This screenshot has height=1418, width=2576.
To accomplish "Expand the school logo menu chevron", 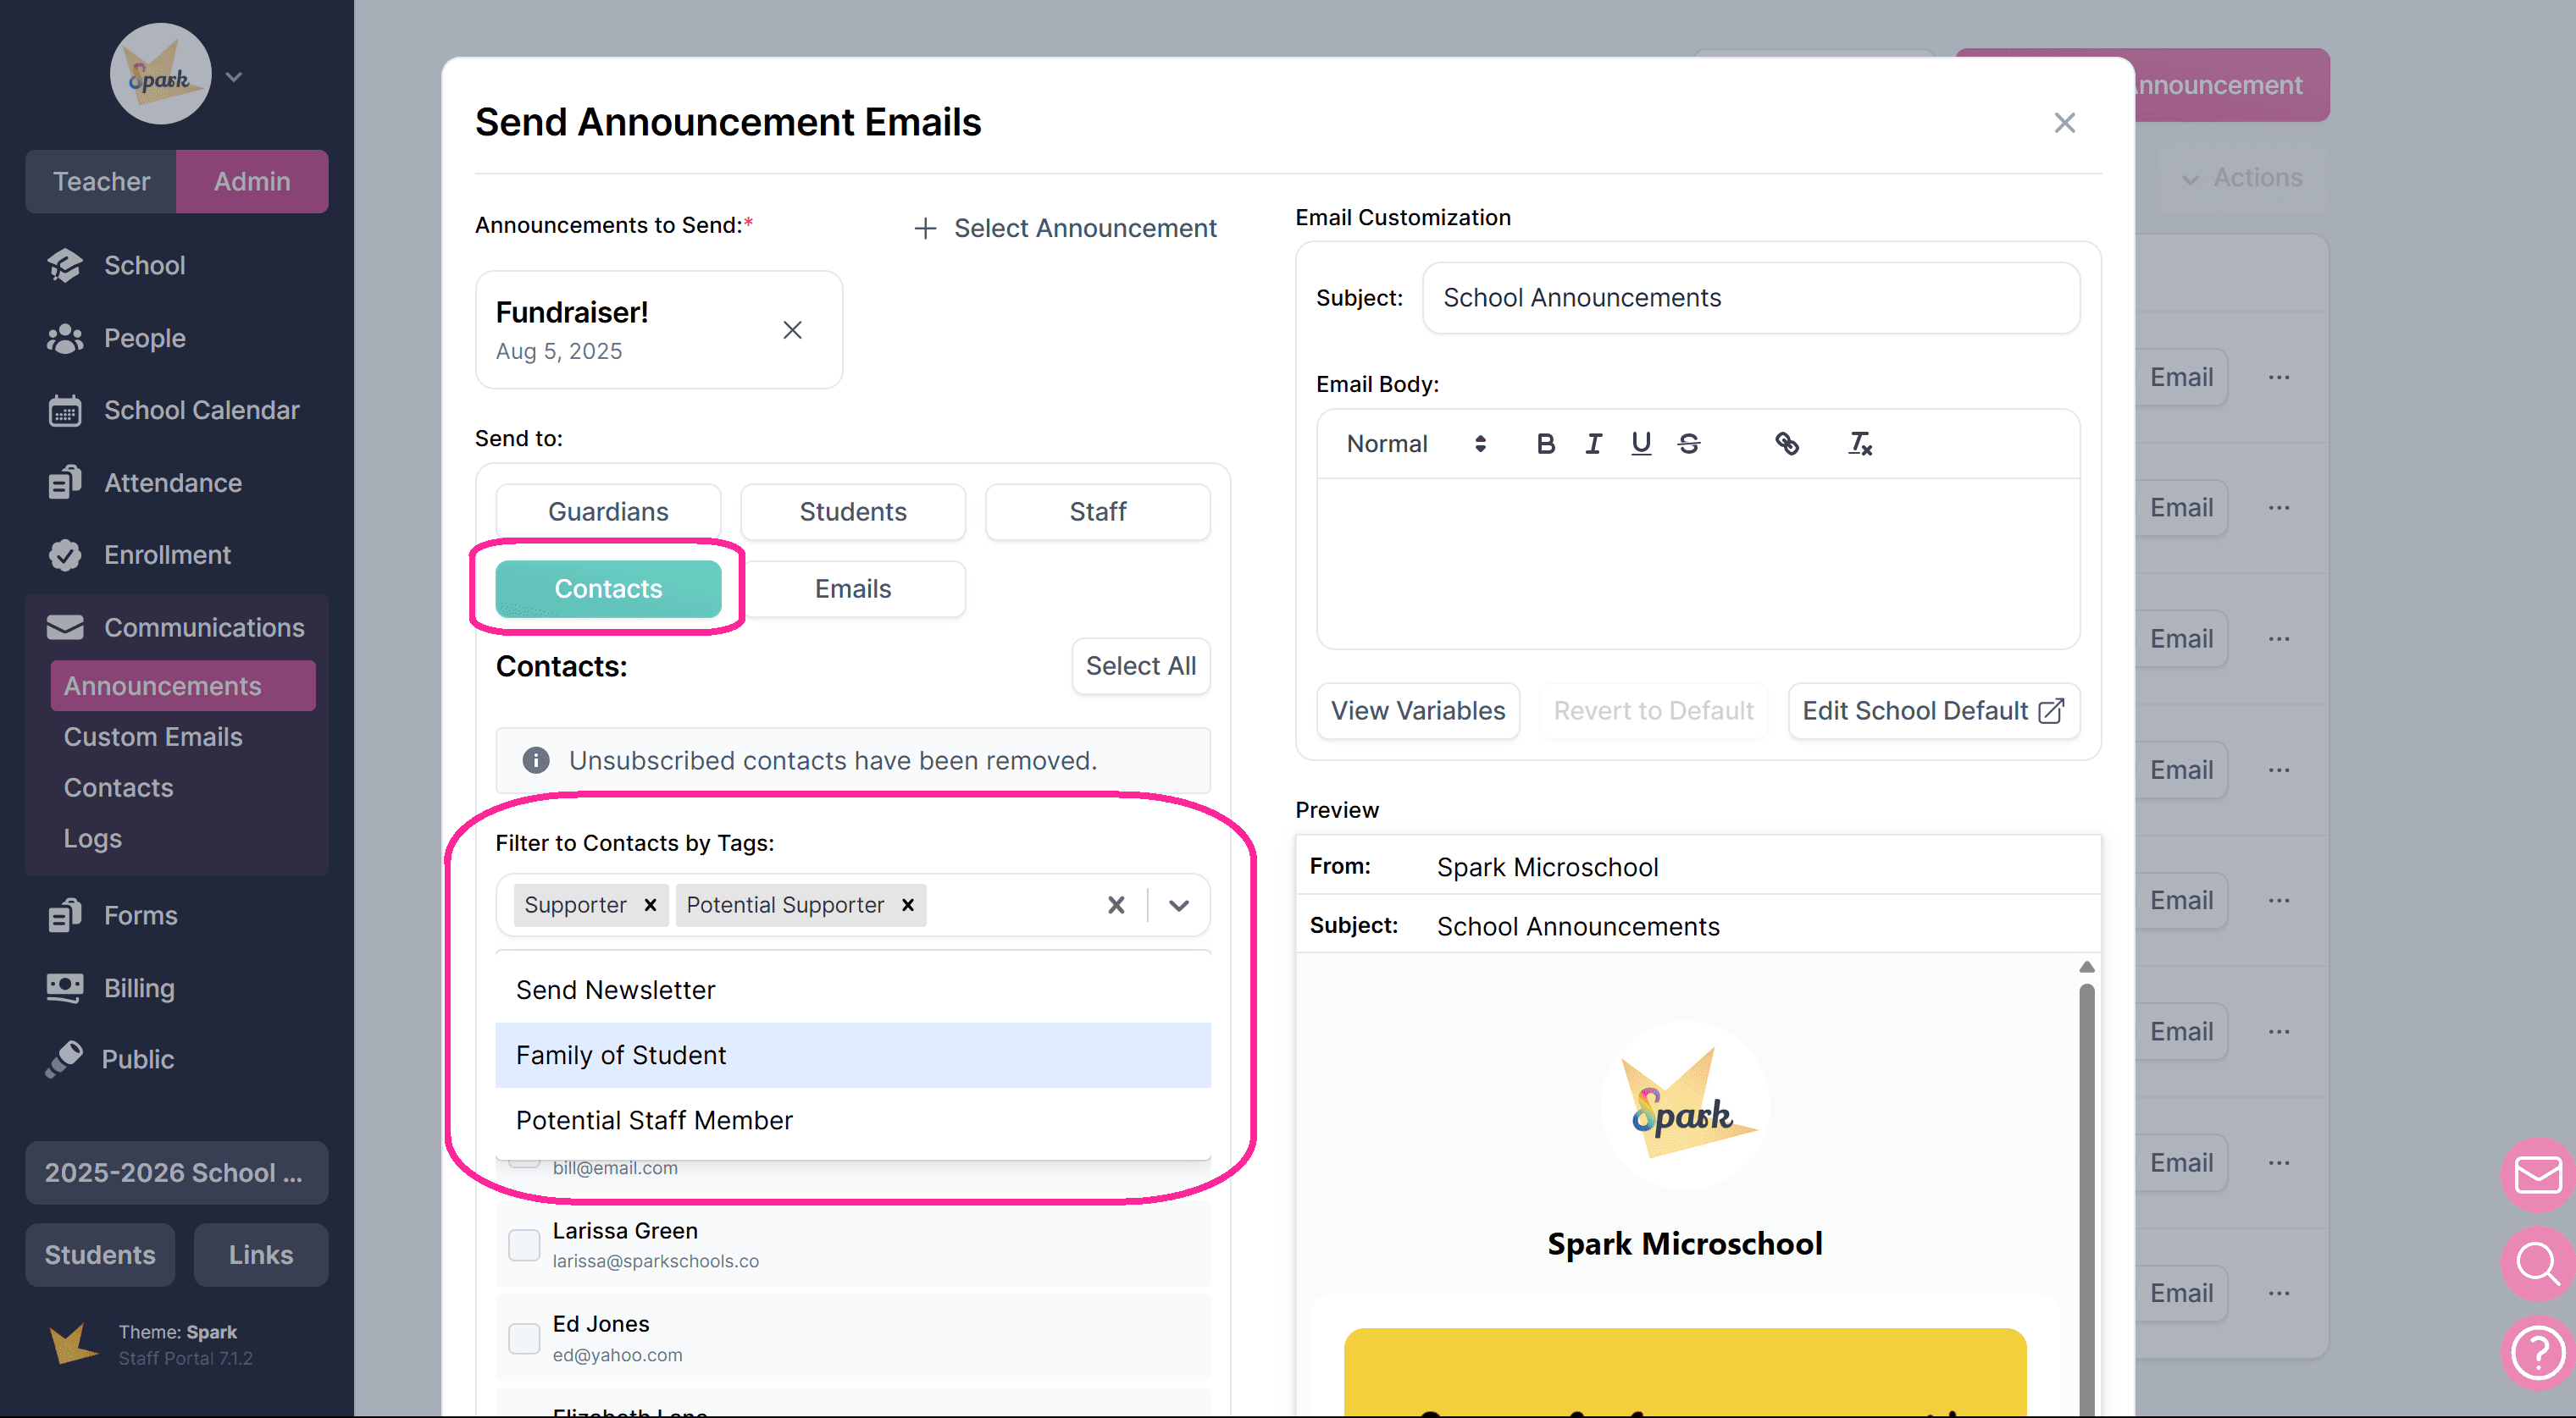I will tap(234, 77).
